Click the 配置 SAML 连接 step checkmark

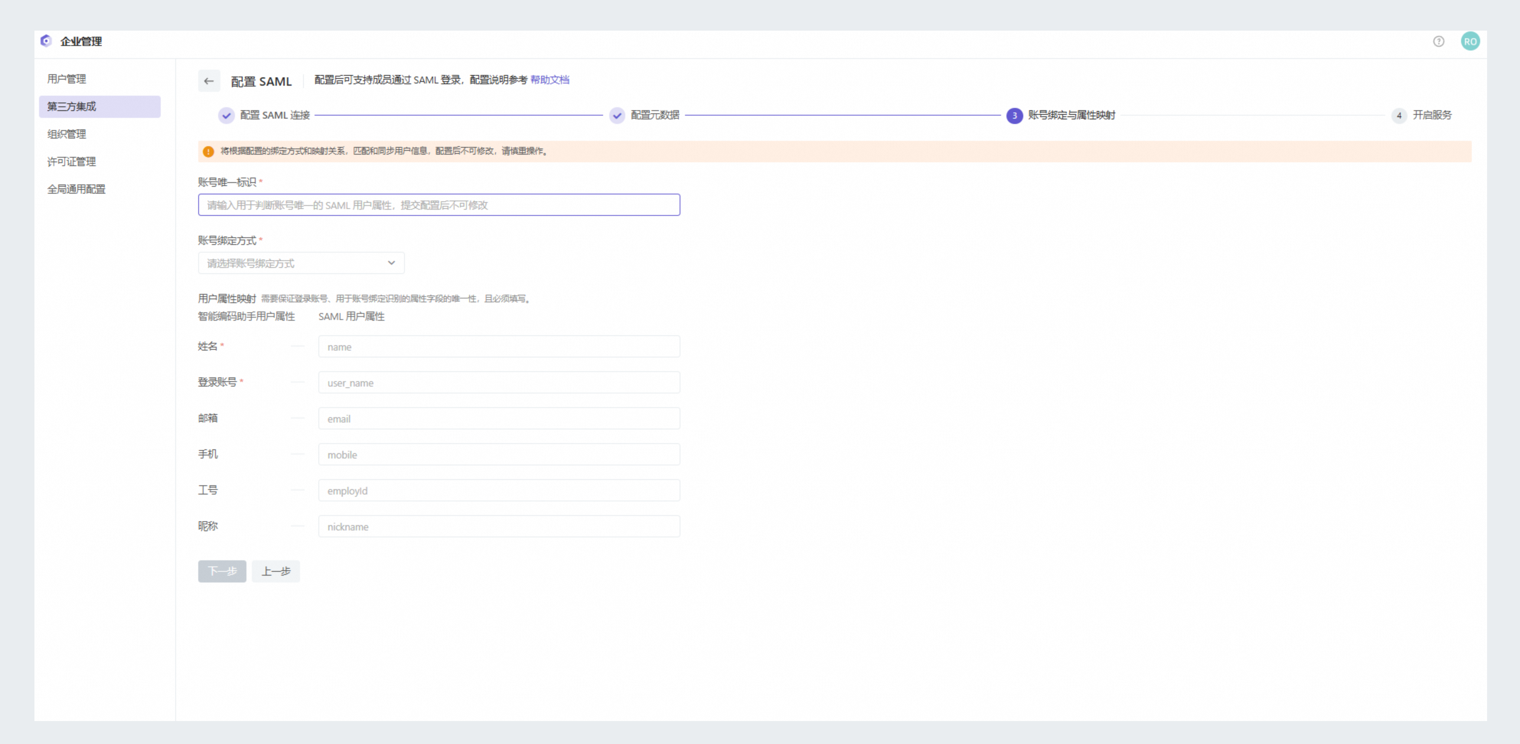pos(227,115)
